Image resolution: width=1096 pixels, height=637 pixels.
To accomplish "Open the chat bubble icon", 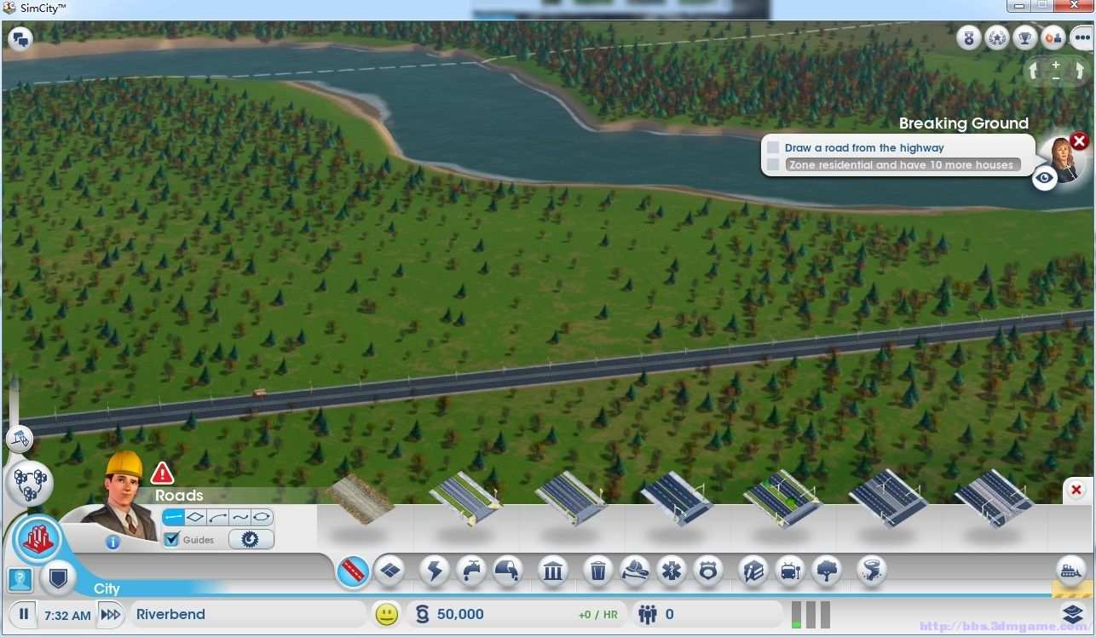I will click(20, 38).
